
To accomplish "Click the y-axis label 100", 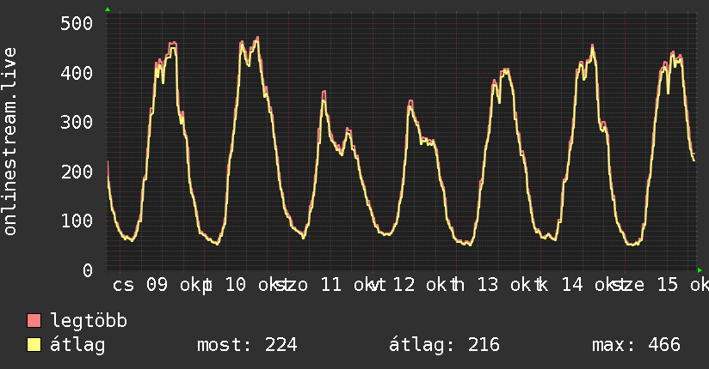I will point(77,221).
